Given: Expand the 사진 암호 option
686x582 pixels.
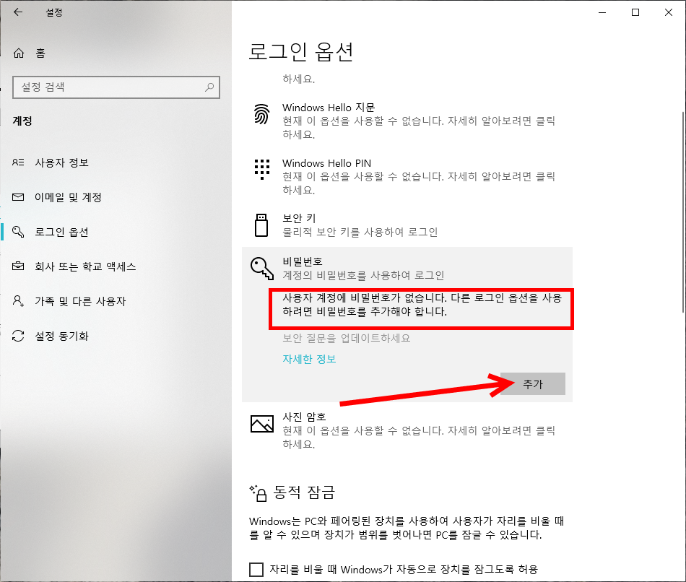Looking at the screenshot, I should click(407, 430).
